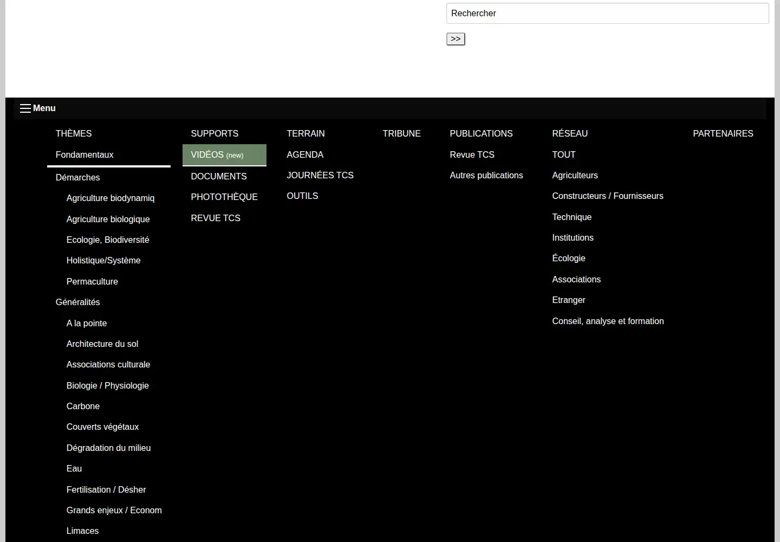The height and width of the screenshot is (542, 780).
Task: Open REVUE TCS under Supports
Action: click(x=216, y=218)
